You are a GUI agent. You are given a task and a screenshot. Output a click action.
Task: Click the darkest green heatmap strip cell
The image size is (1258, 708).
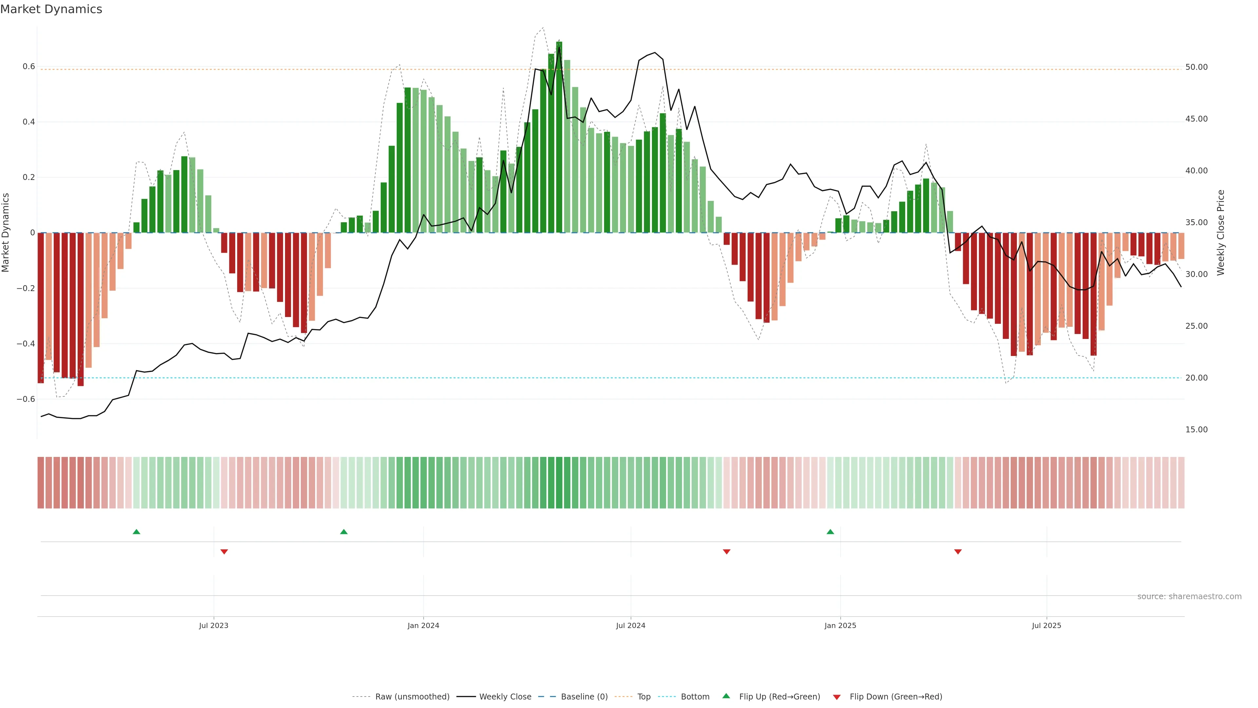click(559, 482)
